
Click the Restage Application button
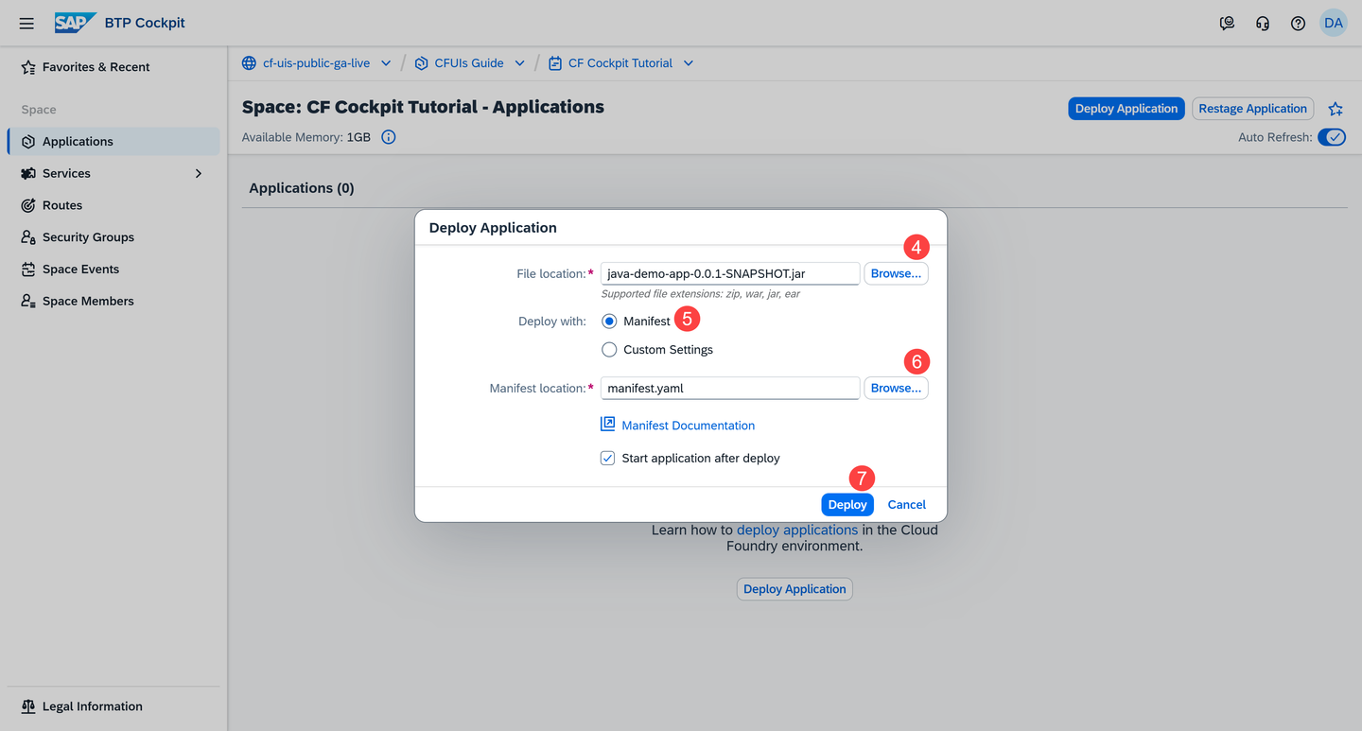point(1252,109)
